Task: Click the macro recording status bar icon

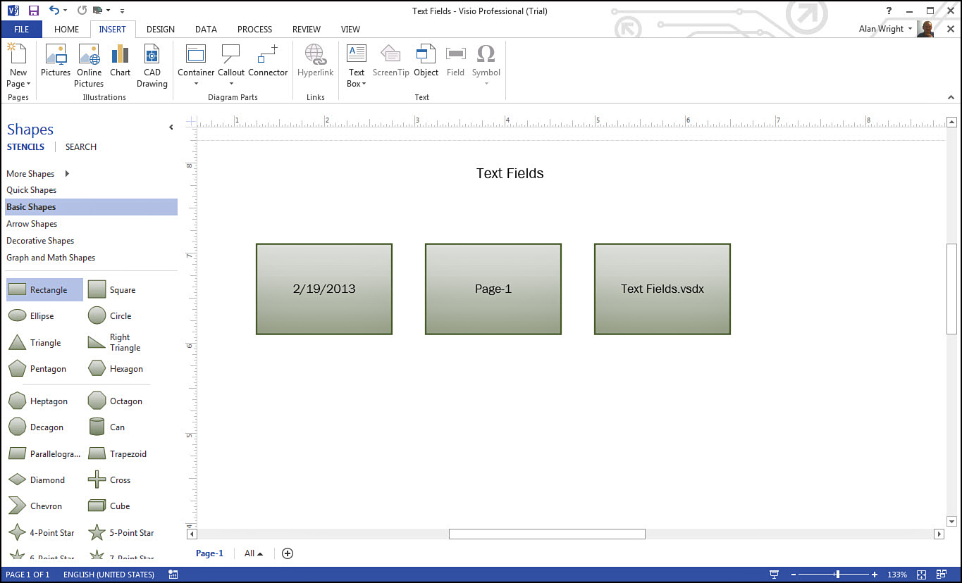Action: click(x=173, y=575)
